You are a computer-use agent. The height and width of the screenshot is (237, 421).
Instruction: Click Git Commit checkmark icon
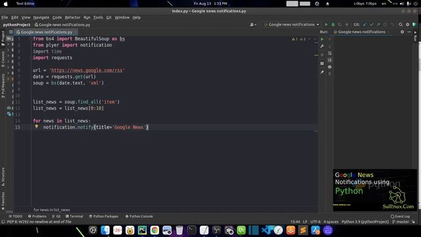[372, 24]
